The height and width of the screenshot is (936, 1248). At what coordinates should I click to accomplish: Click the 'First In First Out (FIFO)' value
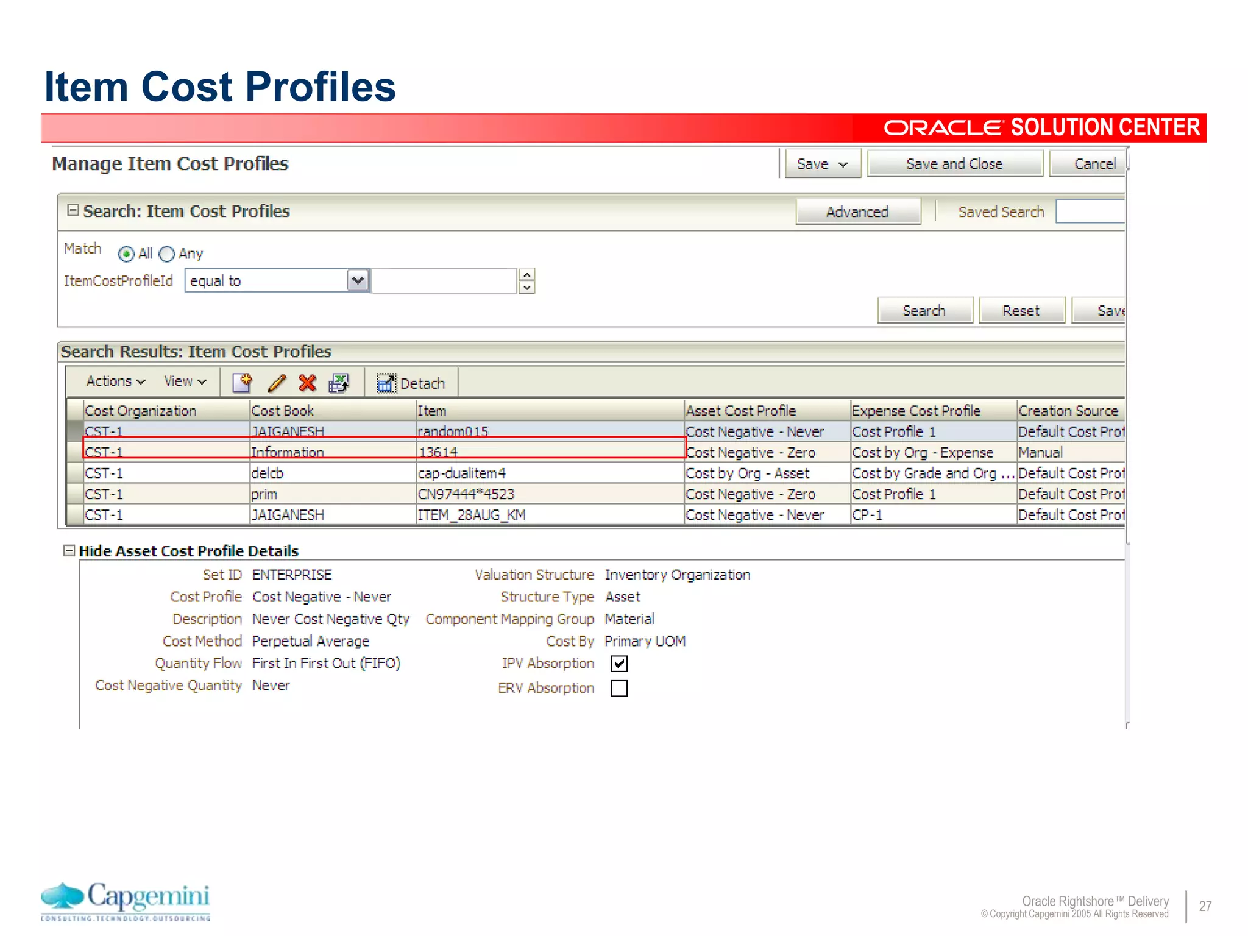[x=327, y=663]
